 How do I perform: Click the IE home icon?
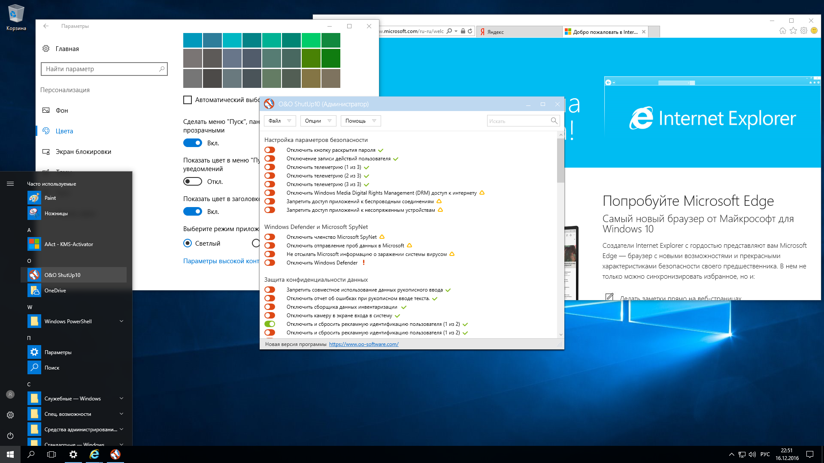783,31
